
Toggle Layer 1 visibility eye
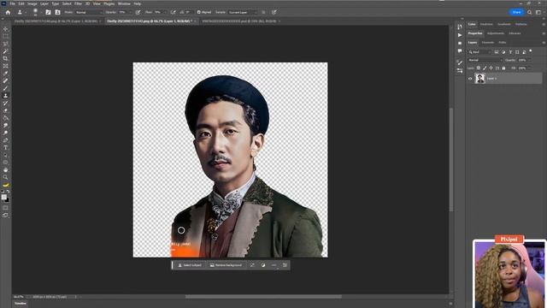click(x=470, y=79)
